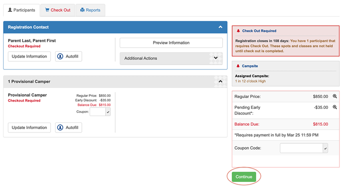Image resolution: width=345 pixels, height=196 pixels.
Task: Apply coupon code checkmark in summary panel
Action: 325,148
